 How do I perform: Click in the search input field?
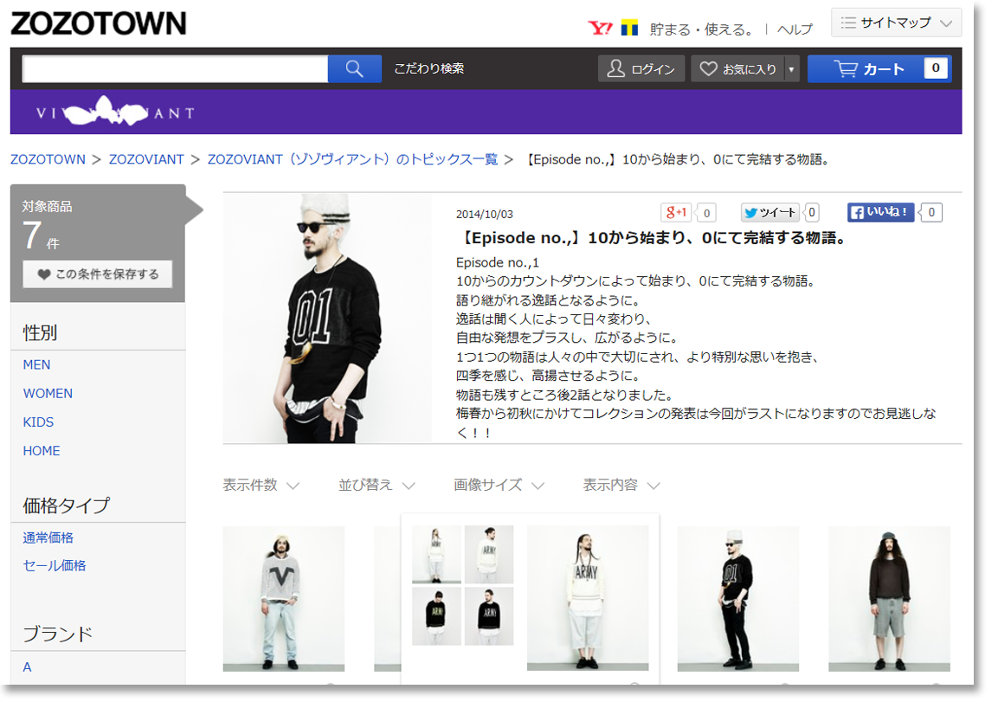175,68
